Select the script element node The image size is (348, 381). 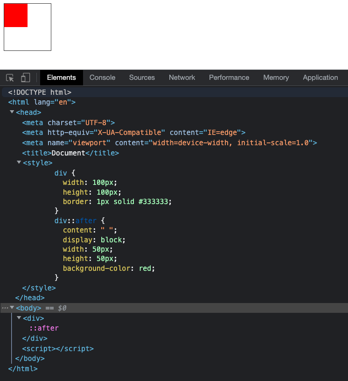(x=58, y=349)
